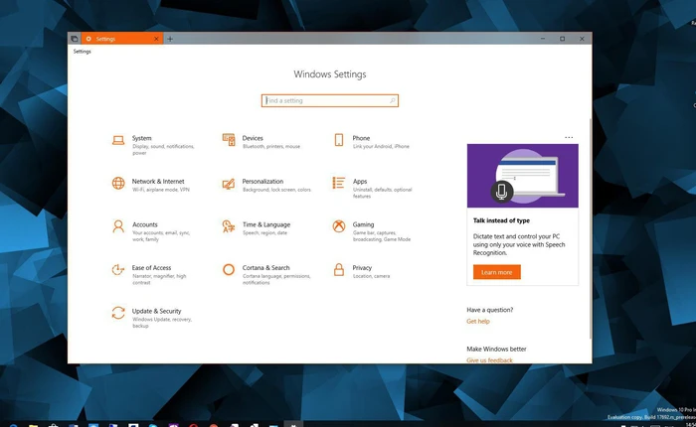Click the Settings window vertical scrollbar
This screenshot has height=427, width=696.
(590, 228)
